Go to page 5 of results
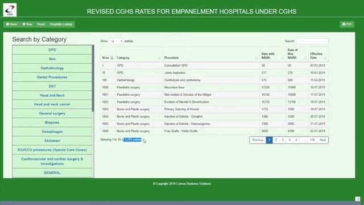 [x=296, y=140]
